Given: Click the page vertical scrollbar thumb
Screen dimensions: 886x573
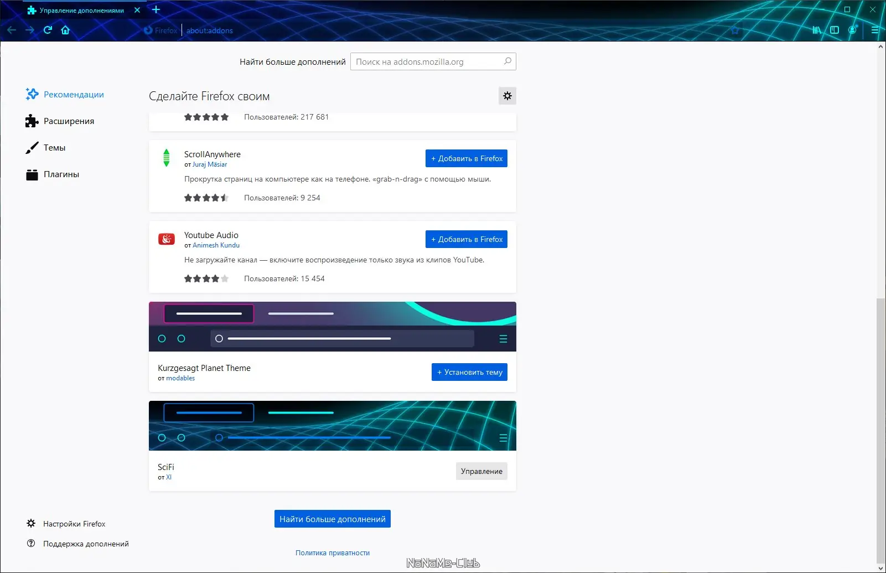Looking at the screenshot, I should [x=880, y=431].
